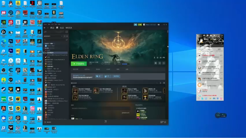Click the Elden Ring info icon

point(160,63)
